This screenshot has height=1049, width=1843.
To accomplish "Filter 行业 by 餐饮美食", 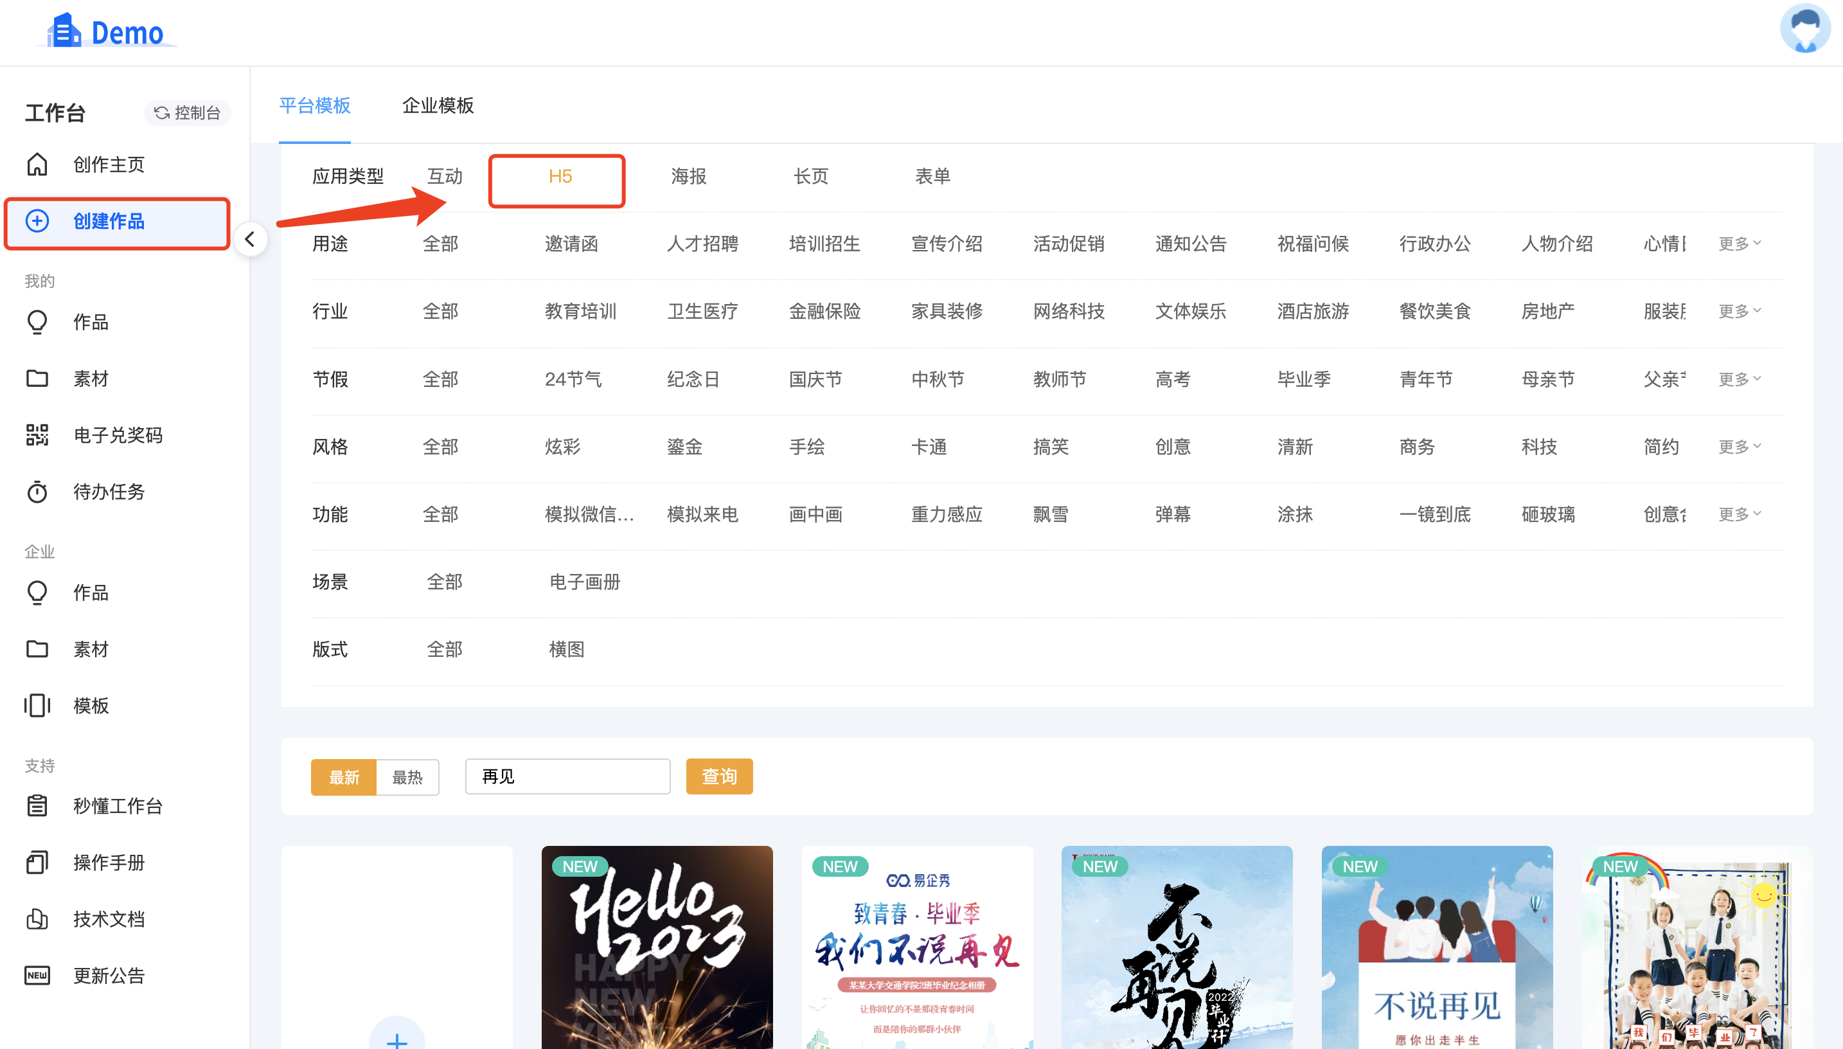I will [1435, 312].
